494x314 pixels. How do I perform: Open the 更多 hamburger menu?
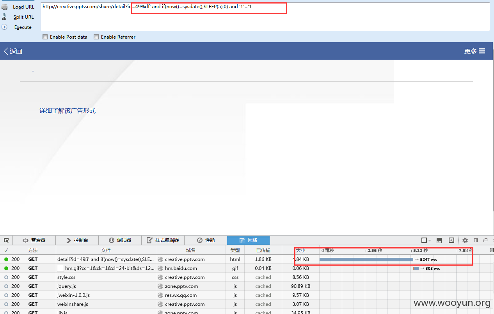pyautogui.click(x=474, y=51)
